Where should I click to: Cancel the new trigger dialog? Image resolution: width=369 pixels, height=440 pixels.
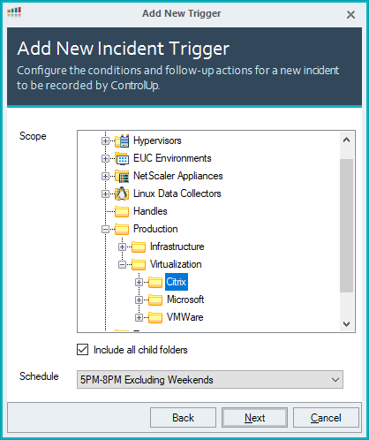coord(326,418)
